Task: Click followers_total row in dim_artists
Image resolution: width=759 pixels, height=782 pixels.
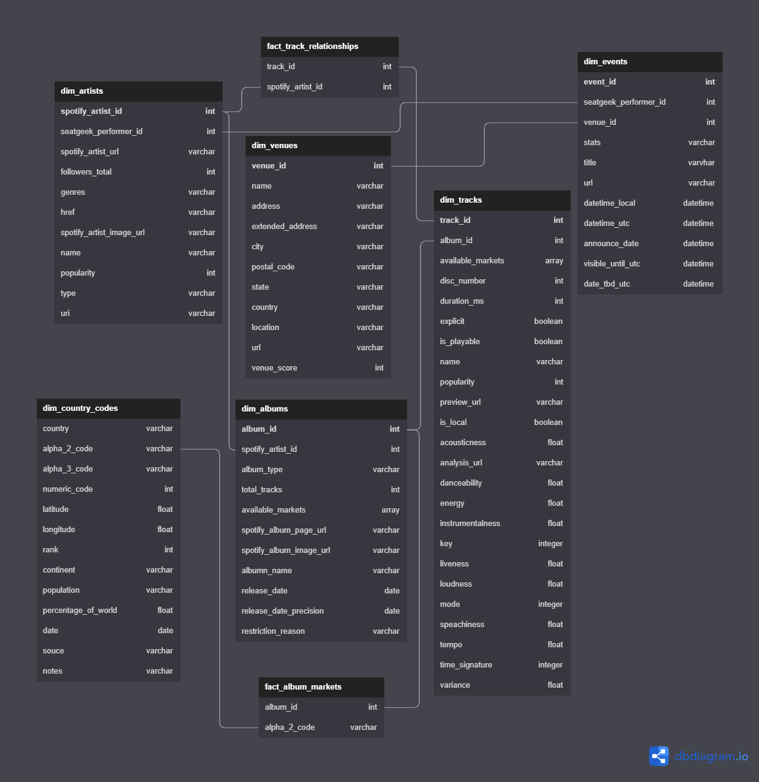Action: (138, 172)
